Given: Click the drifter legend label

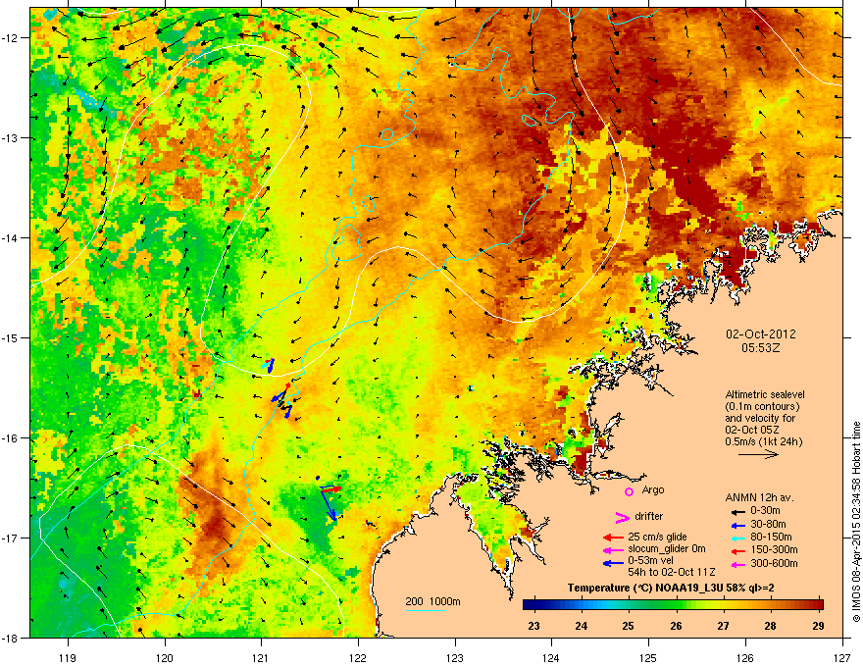Looking at the screenshot, I should pos(649,516).
